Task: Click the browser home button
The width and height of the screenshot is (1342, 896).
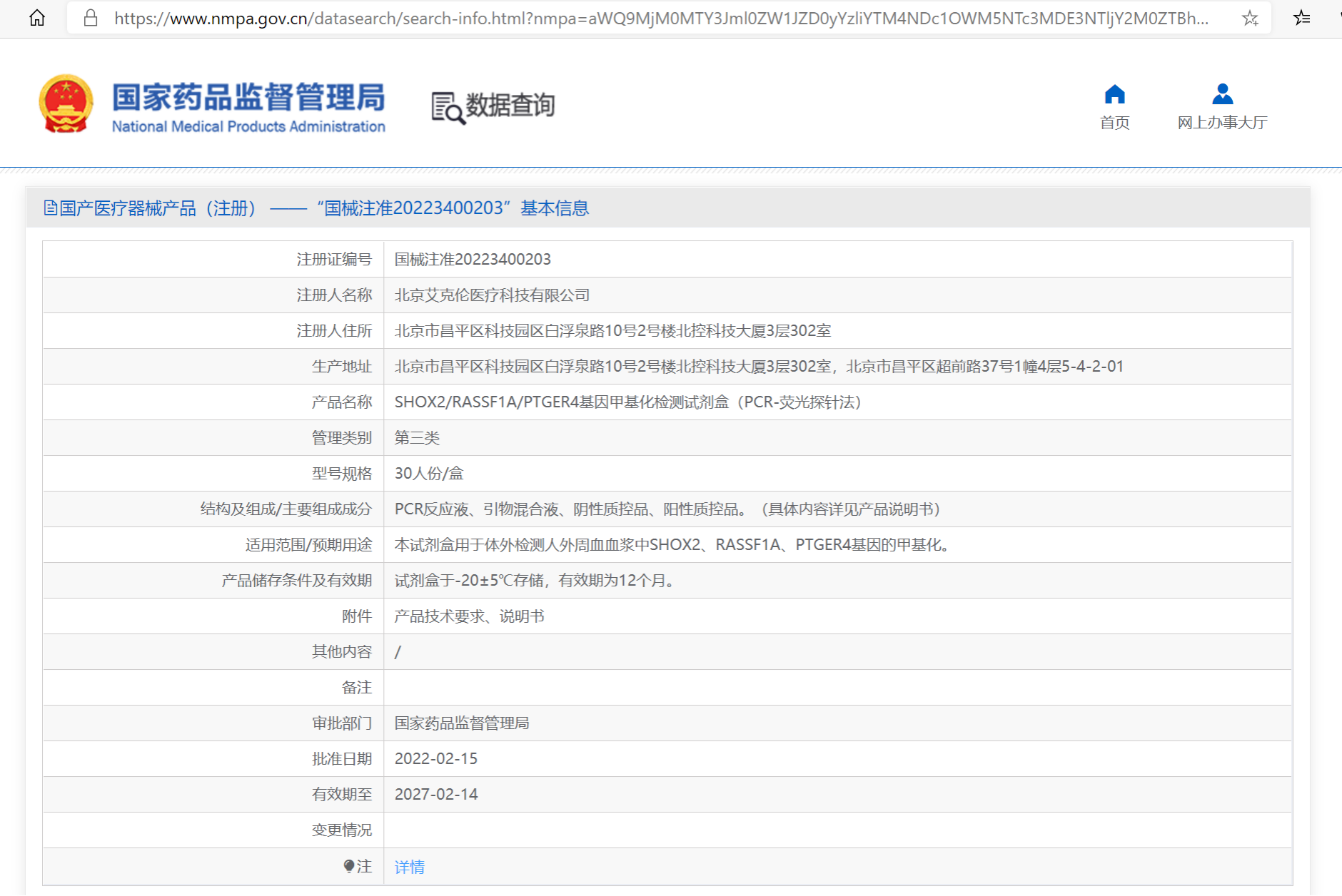Action: (37, 18)
